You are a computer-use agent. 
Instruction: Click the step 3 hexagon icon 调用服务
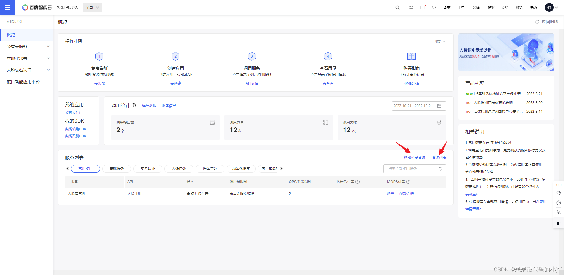coord(252,56)
